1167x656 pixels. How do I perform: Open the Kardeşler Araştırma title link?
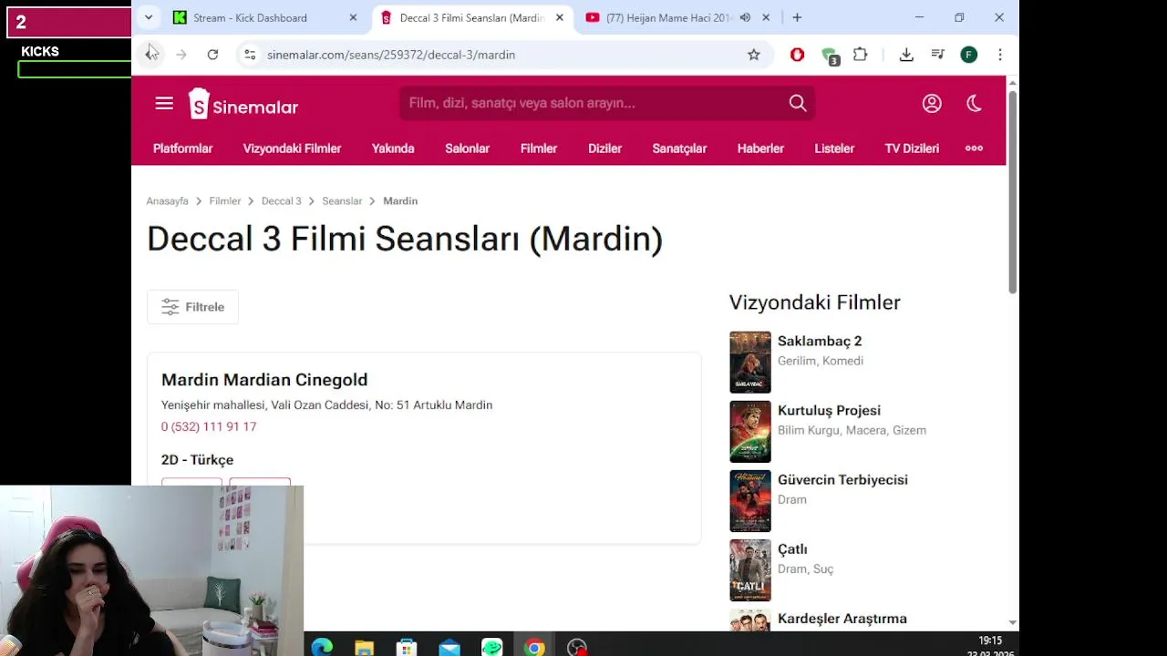tap(842, 619)
